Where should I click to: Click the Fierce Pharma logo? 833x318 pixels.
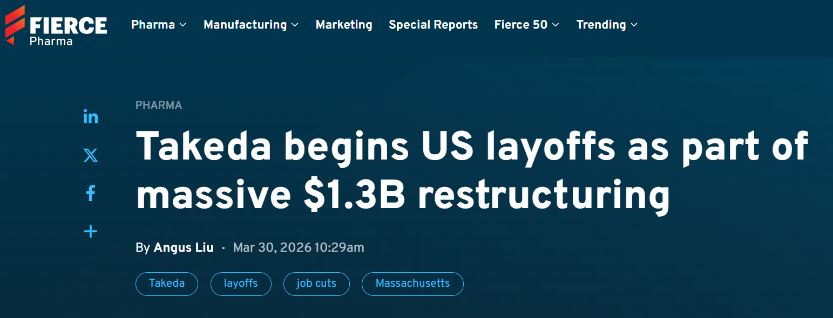(x=56, y=25)
